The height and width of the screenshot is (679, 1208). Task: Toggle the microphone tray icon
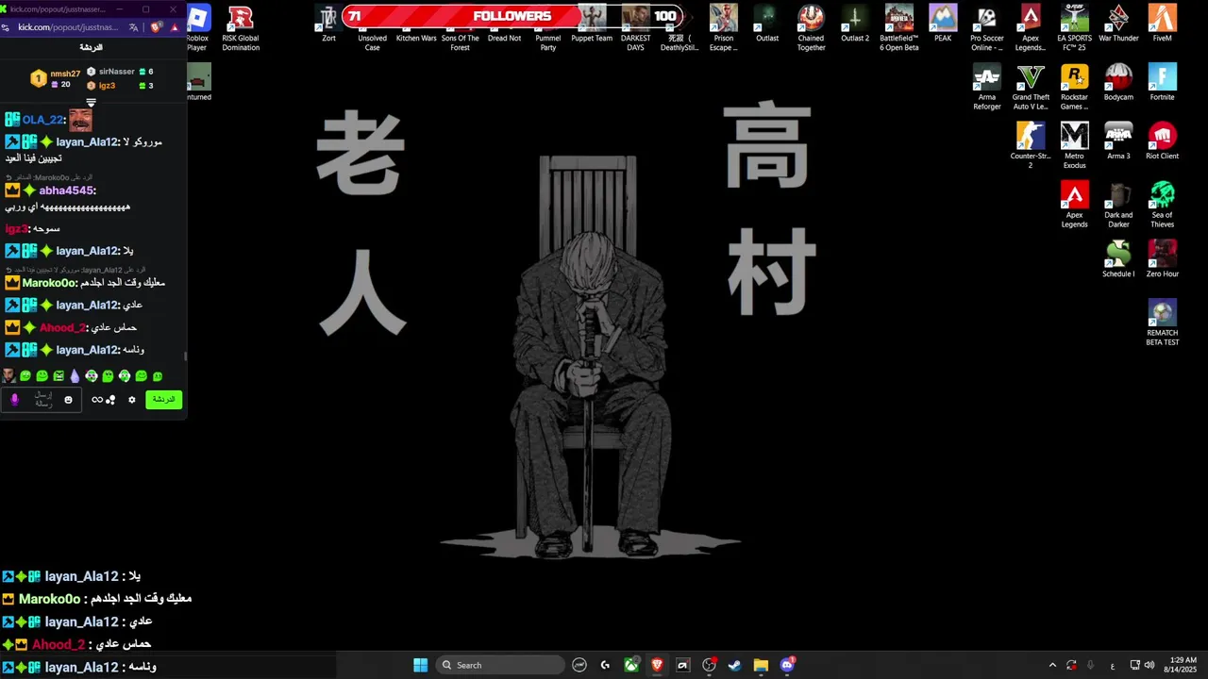1090,665
